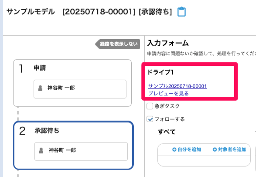Uncheck the フォローする checkbox
The image size is (256, 177).
click(150, 119)
